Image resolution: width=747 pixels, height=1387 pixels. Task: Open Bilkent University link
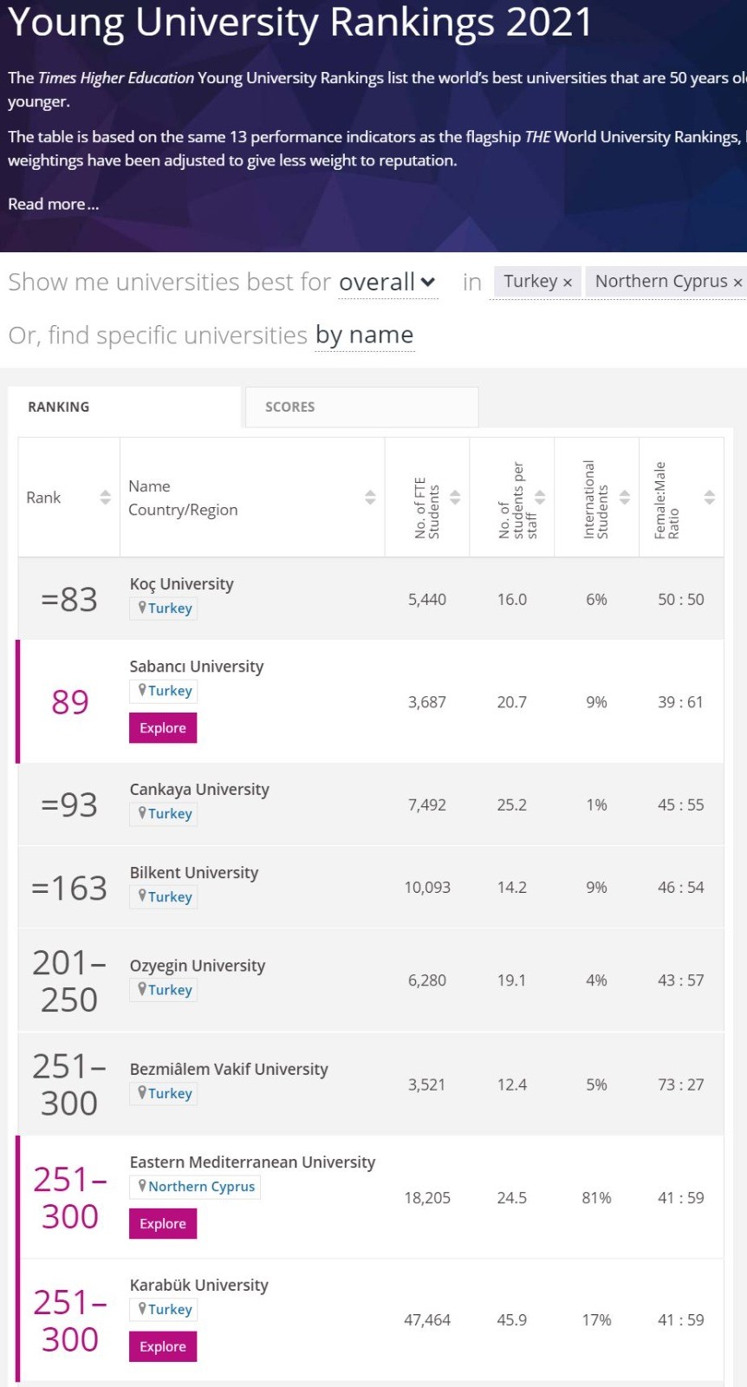coord(194,872)
